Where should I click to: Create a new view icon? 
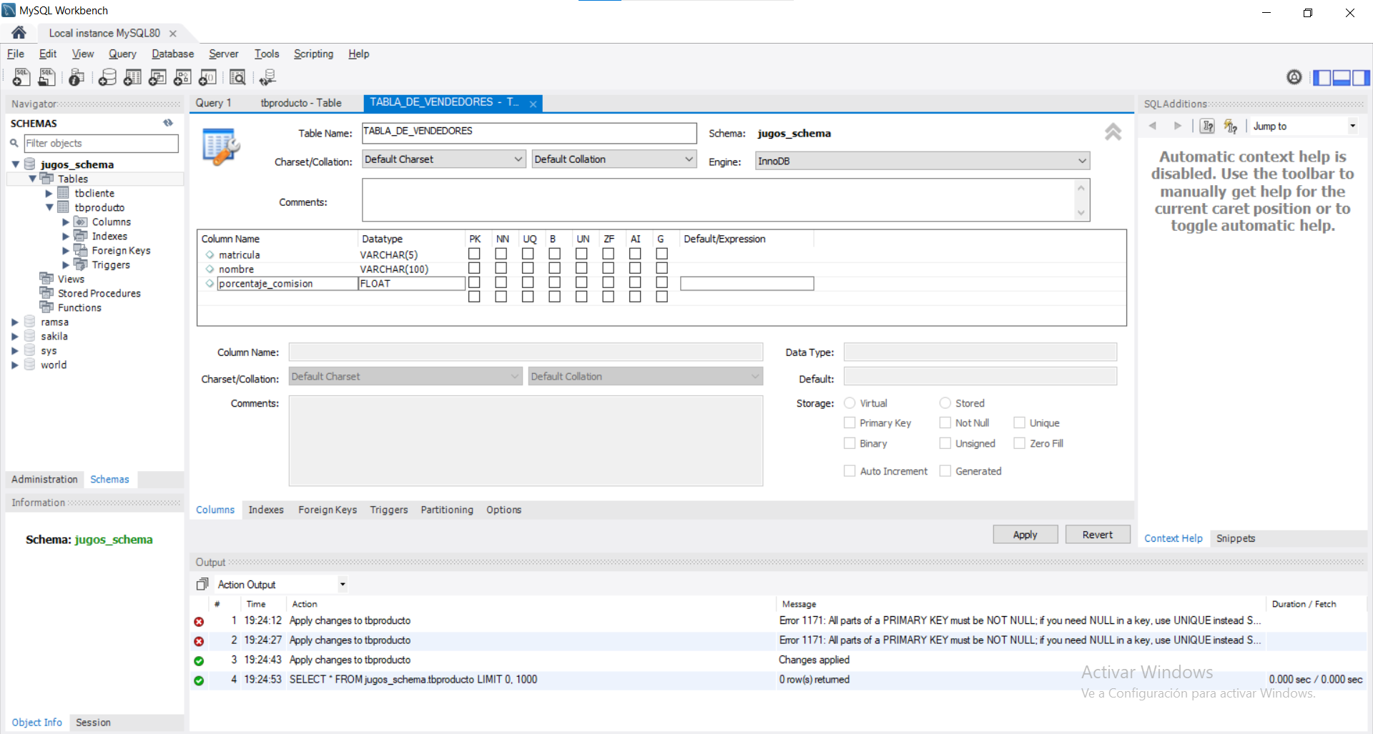click(x=157, y=77)
